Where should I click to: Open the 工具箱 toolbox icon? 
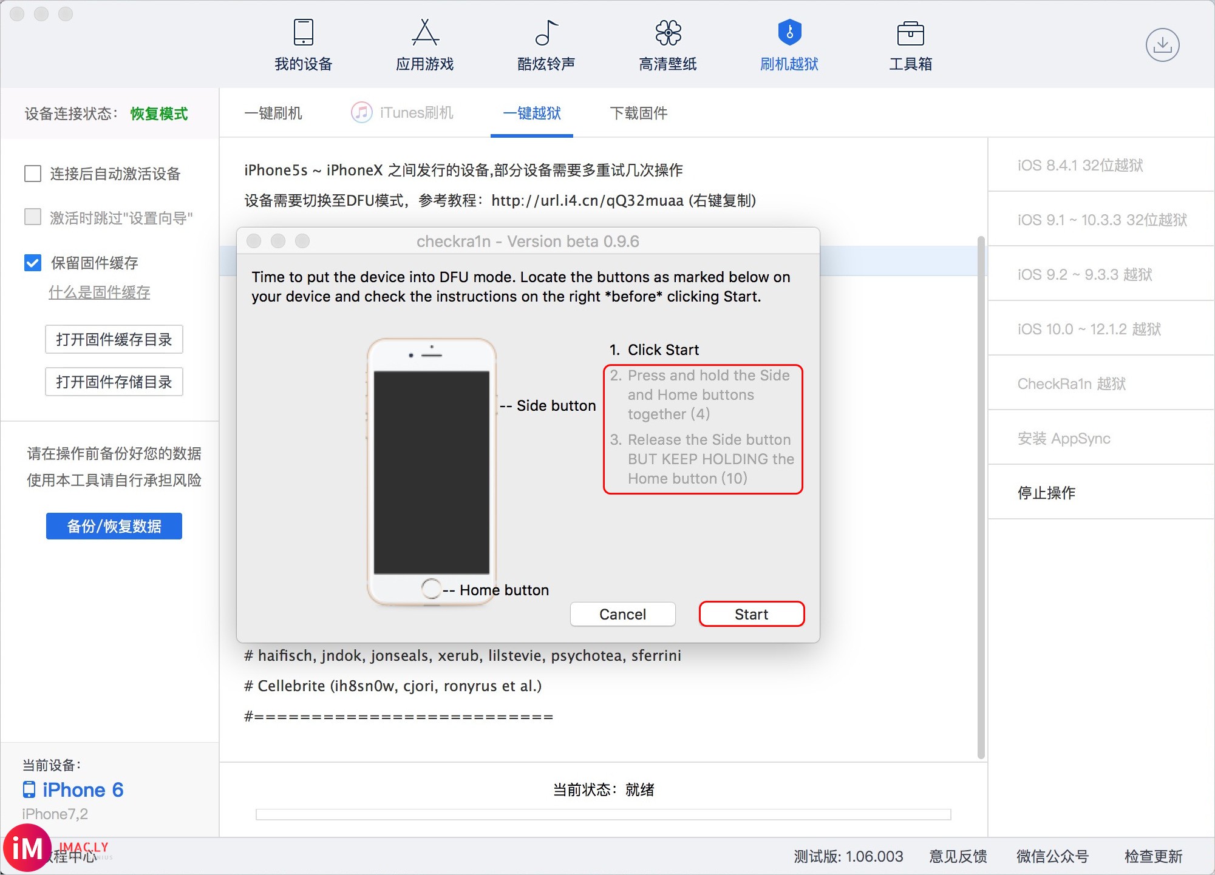(x=910, y=33)
